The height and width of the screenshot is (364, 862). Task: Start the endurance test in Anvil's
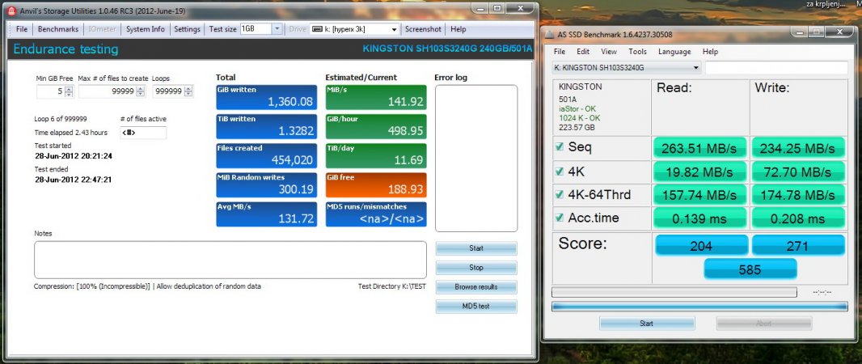(x=476, y=248)
